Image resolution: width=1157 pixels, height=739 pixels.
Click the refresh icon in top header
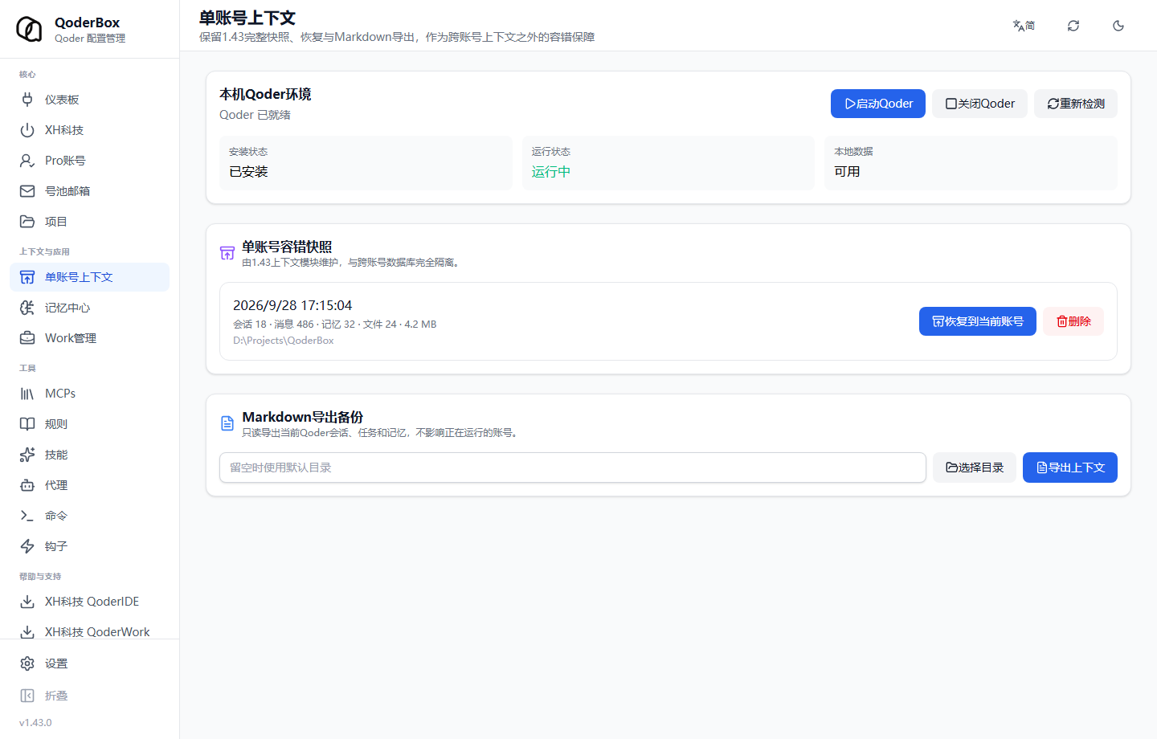pos(1073,26)
